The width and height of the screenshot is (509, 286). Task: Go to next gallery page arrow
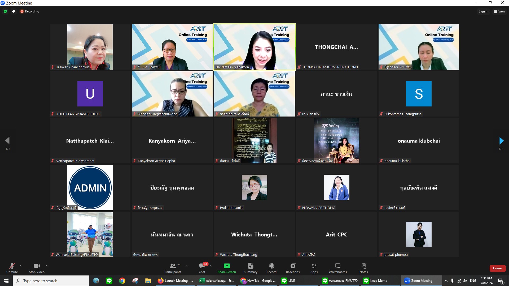coord(501,141)
